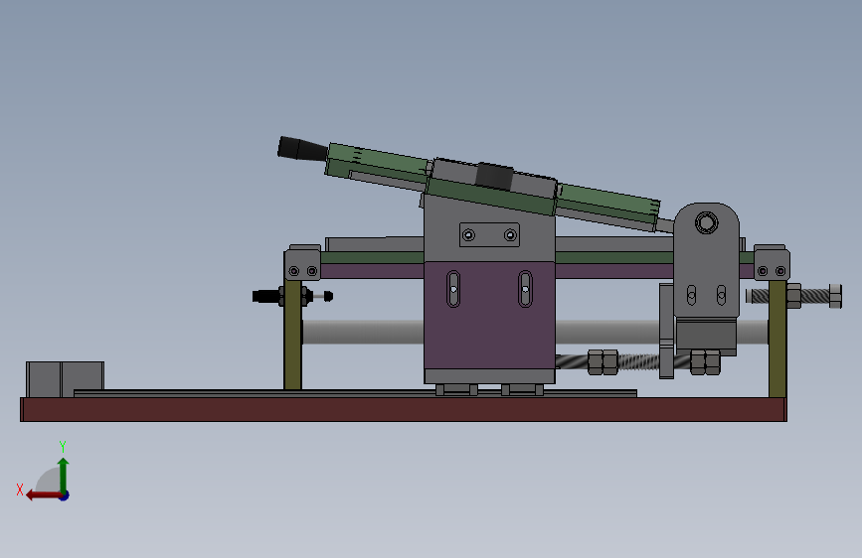This screenshot has height=558, width=862.
Task: Pick the right slotted hole on purple block
Action: coord(525,289)
